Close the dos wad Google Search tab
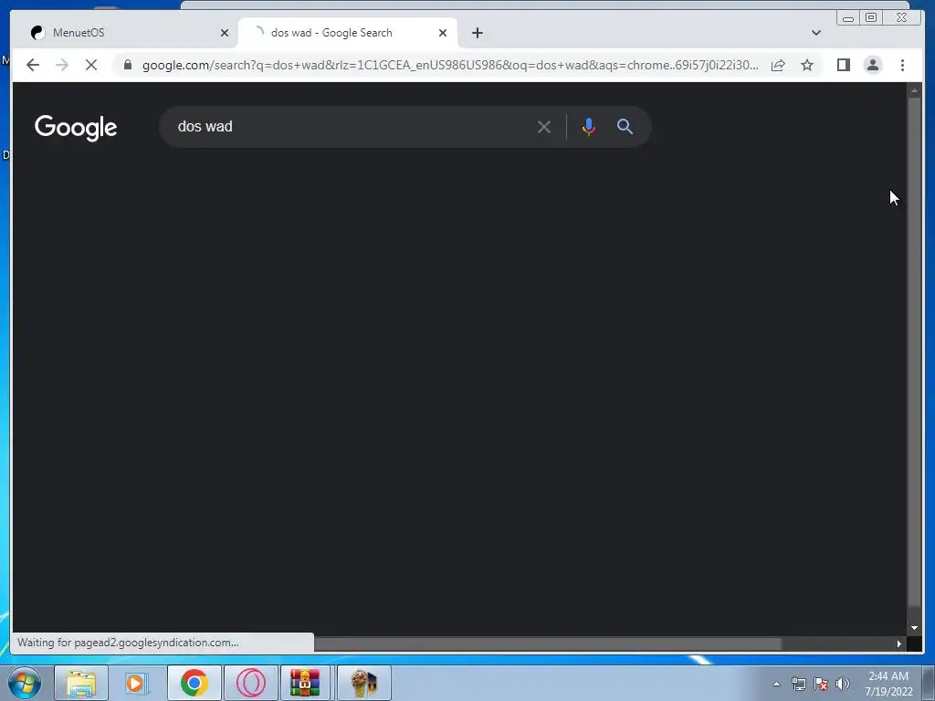935x701 pixels. coord(443,33)
